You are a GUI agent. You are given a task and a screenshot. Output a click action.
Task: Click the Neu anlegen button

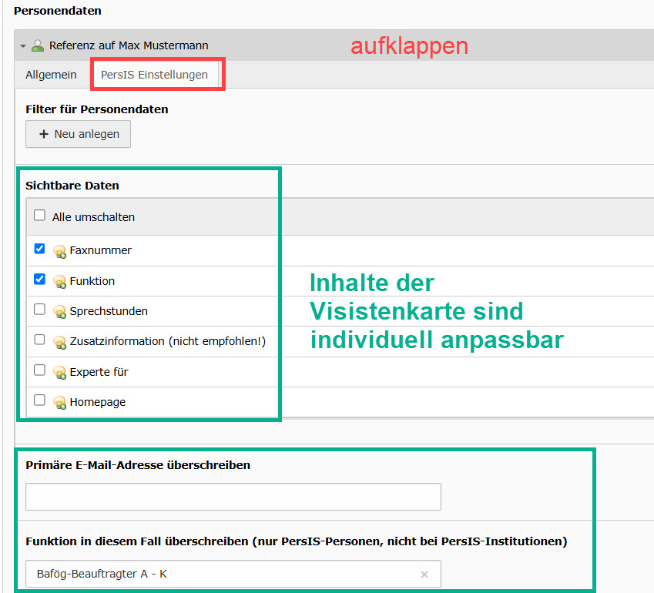point(78,134)
